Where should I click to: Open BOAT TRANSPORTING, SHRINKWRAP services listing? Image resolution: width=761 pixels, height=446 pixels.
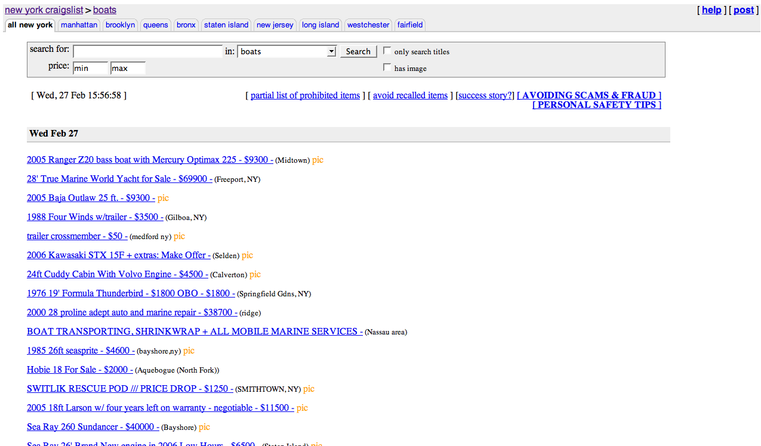(195, 332)
